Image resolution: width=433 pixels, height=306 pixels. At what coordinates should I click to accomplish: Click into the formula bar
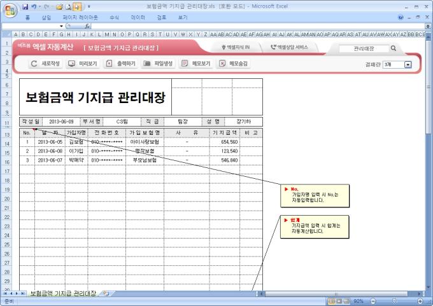tap(258, 26)
